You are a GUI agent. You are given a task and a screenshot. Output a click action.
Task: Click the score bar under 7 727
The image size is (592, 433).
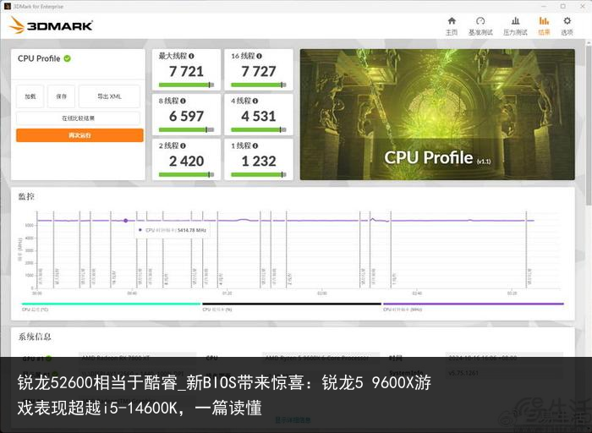tap(259, 85)
